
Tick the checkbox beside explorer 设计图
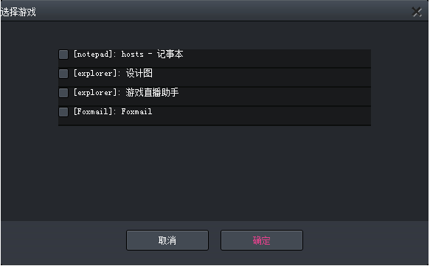click(63, 74)
